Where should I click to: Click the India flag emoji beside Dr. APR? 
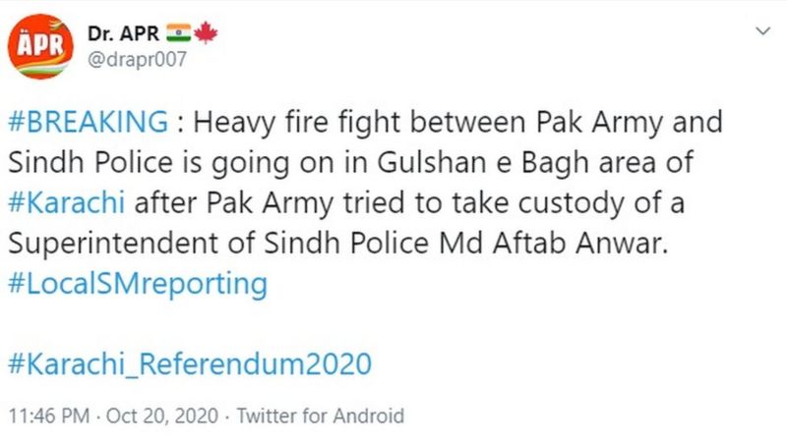pyautogui.click(x=178, y=33)
